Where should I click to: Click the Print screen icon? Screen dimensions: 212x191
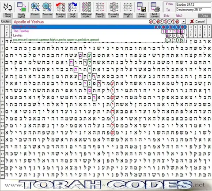[x=155, y=7]
